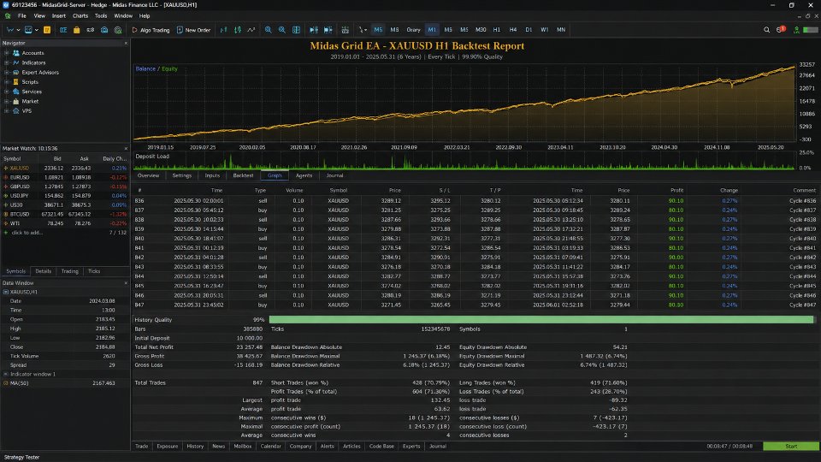
Task: Switch chart to line chart mode
Action: click(x=251, y=30)
